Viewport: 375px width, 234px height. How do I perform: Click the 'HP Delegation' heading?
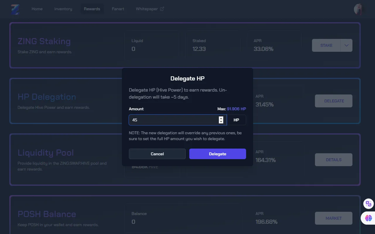point(47,97)
